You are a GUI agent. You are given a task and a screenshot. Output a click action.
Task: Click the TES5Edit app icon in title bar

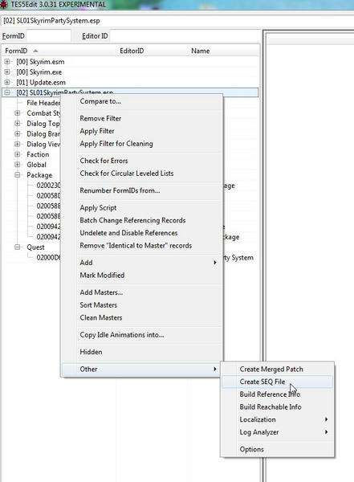coord(4,4)
